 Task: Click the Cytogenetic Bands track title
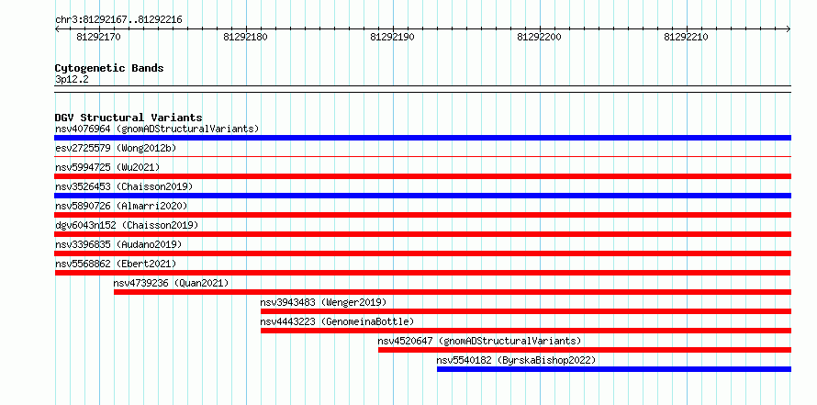click(109, 68)
